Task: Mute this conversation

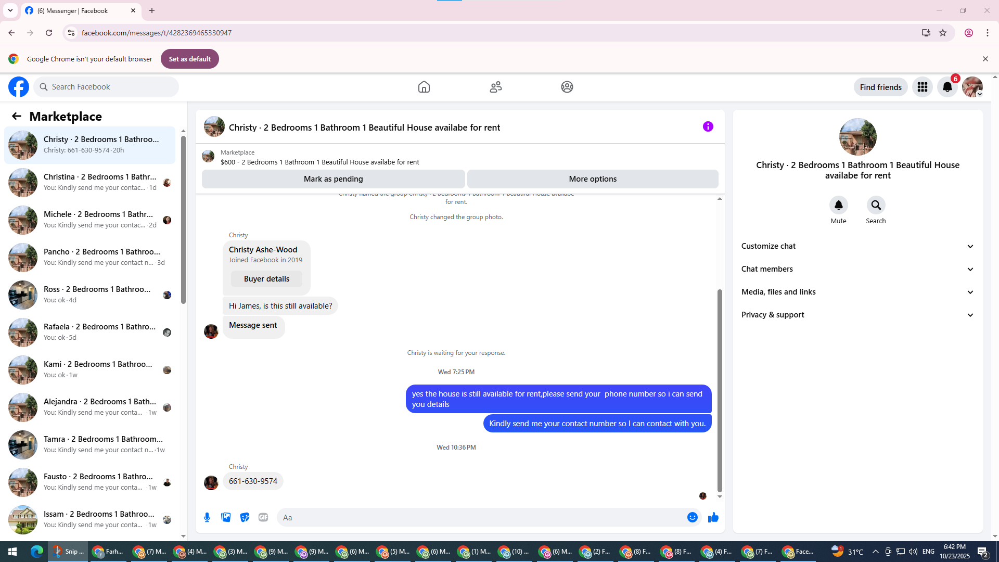Action: point(838,206)
